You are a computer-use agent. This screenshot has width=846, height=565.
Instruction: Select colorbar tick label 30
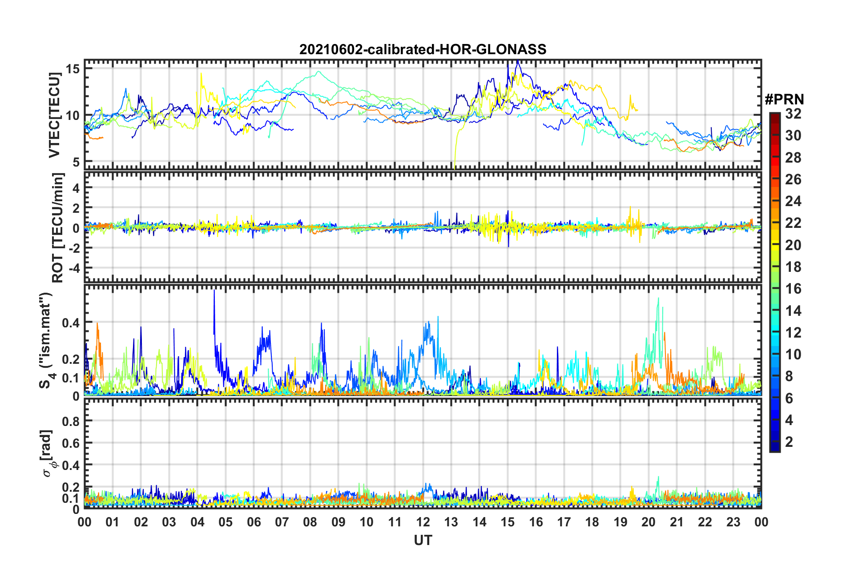click(794, 136)
